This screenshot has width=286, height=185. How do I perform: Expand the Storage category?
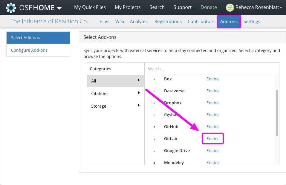(x=115, y=106)
